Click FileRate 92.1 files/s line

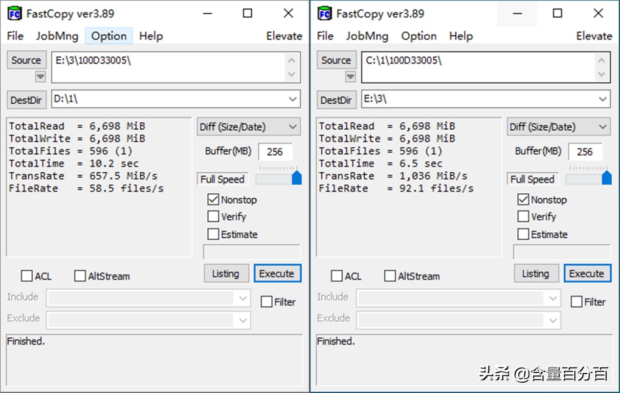tap(396, 188)
